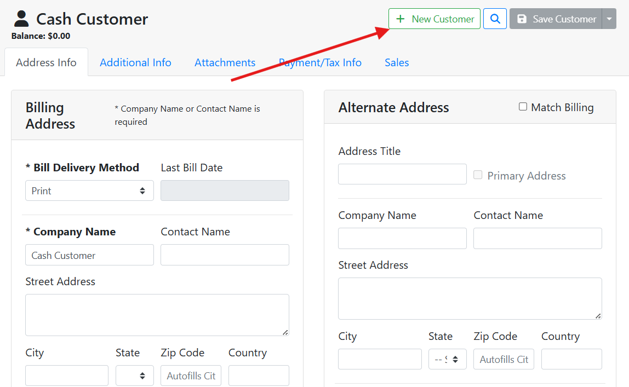This screenshot has width=629, height=387.
Task: Click the billing Company Name field
Action: click(89, 255)
